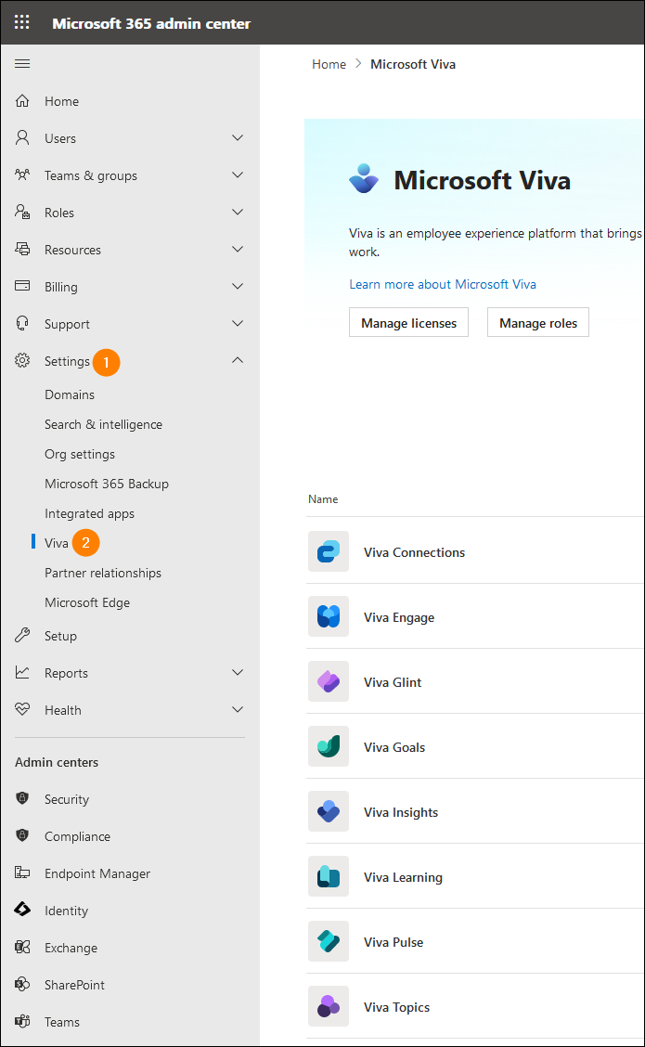Click the Manage roles button
This screenshot has height=1047, width=645.
point(538,322)
